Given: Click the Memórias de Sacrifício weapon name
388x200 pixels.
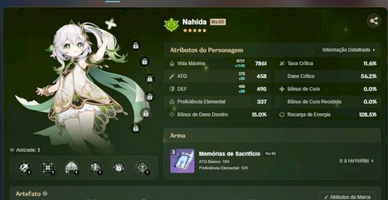Looking at the screenshot, I should point(229,154).
